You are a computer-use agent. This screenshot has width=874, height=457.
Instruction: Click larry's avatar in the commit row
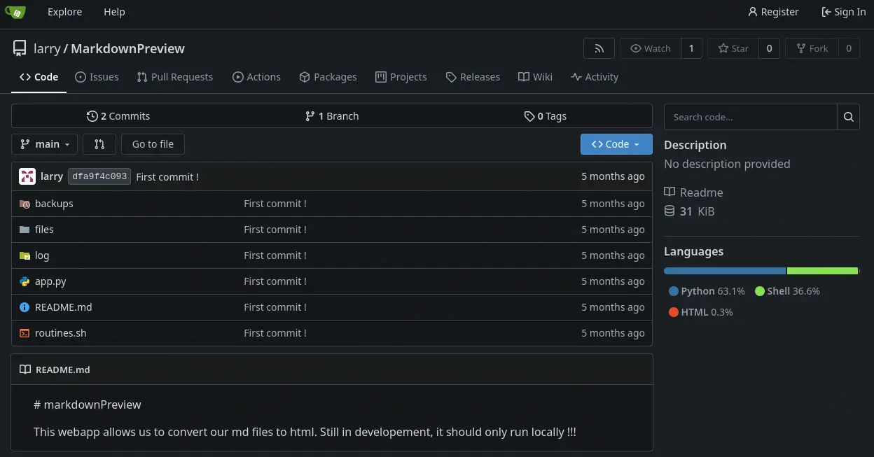coord(27,176)
